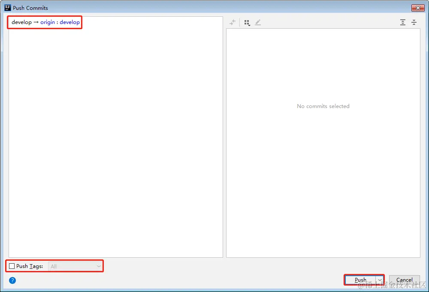
Task: Open help with the question mark icon
Action: tap(12, 280)
